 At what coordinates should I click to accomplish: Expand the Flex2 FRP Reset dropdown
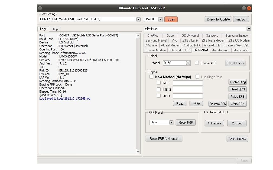pyautogui.click(x=171, y=123)
